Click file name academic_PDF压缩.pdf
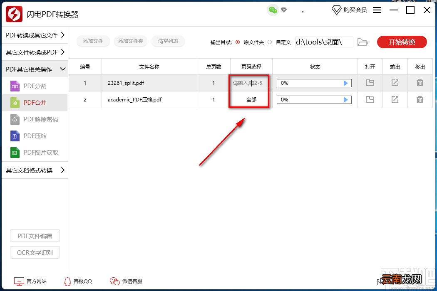Screen dimensions: 437x291 (x=134, y=100)
